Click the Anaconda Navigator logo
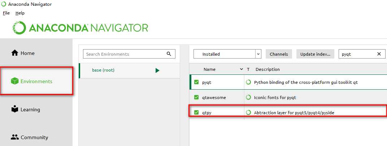 point(80,27)
